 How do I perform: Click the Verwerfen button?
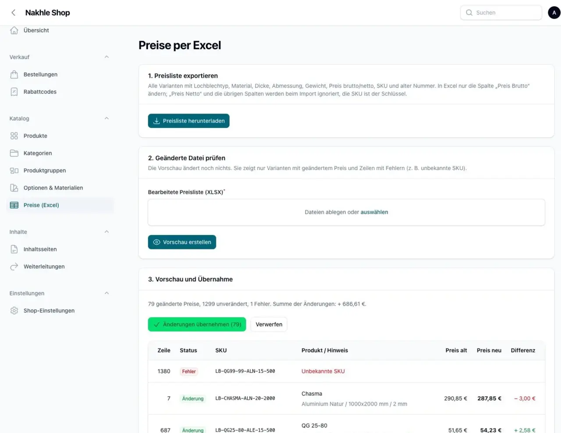coord(269,324)
